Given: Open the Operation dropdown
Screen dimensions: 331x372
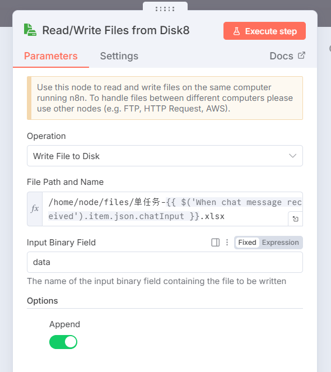Looking at the screenshot, I should 165,156.
